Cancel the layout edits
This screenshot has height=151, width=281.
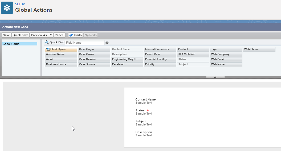click(x=60, y=35)
